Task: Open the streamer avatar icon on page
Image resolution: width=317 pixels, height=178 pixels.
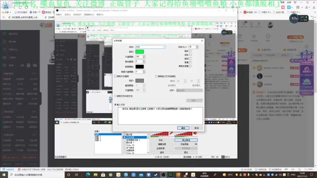Action: (x=270, y=25)
